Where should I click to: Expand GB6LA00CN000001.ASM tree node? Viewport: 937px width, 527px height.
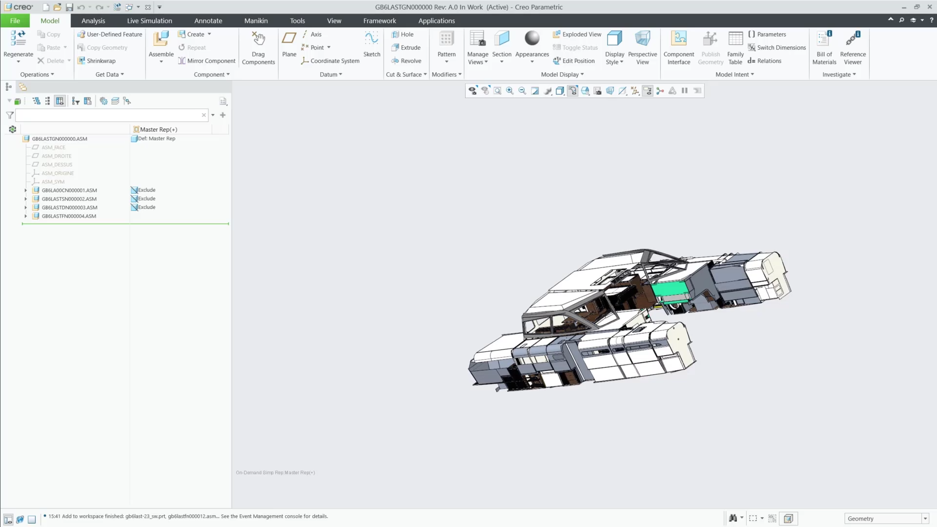coord(25,190)
